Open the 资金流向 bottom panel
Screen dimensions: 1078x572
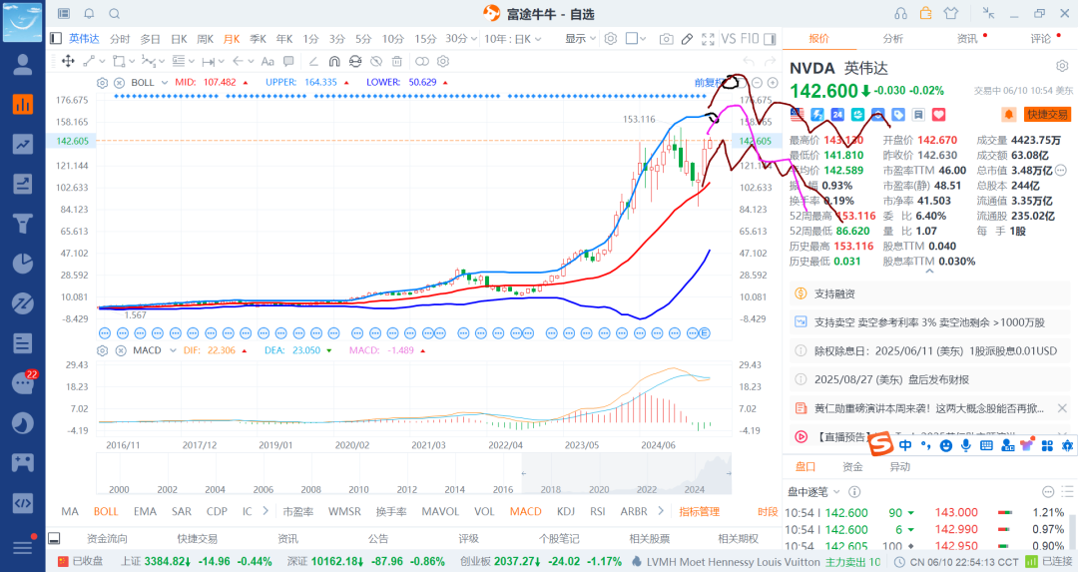[x=107, y=538]
